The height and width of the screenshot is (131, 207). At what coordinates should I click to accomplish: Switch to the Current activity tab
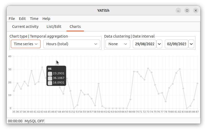point(25,27)
